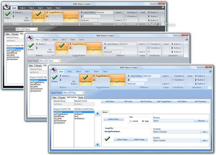Toggle MyToggleButton in the blue window ribbon
Viewport: 216px width, 155px height.
pyautogui.click(x=118, y=80)
